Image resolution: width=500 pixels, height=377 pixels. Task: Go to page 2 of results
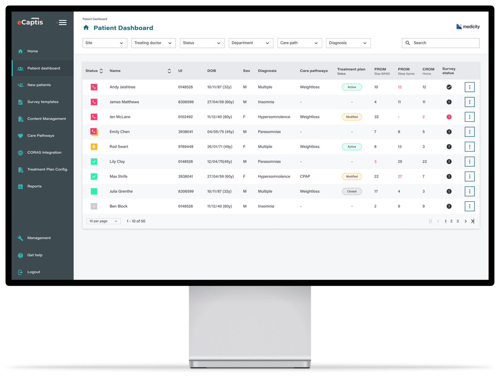point(451,221)
